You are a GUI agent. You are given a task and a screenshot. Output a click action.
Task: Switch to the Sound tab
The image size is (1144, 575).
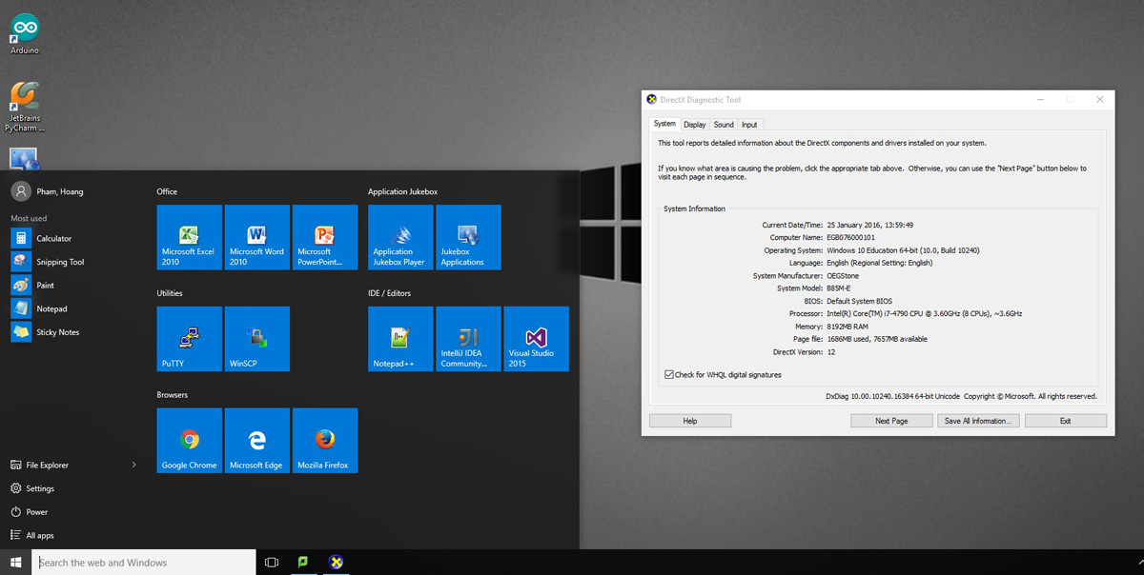tap(724, 125)
